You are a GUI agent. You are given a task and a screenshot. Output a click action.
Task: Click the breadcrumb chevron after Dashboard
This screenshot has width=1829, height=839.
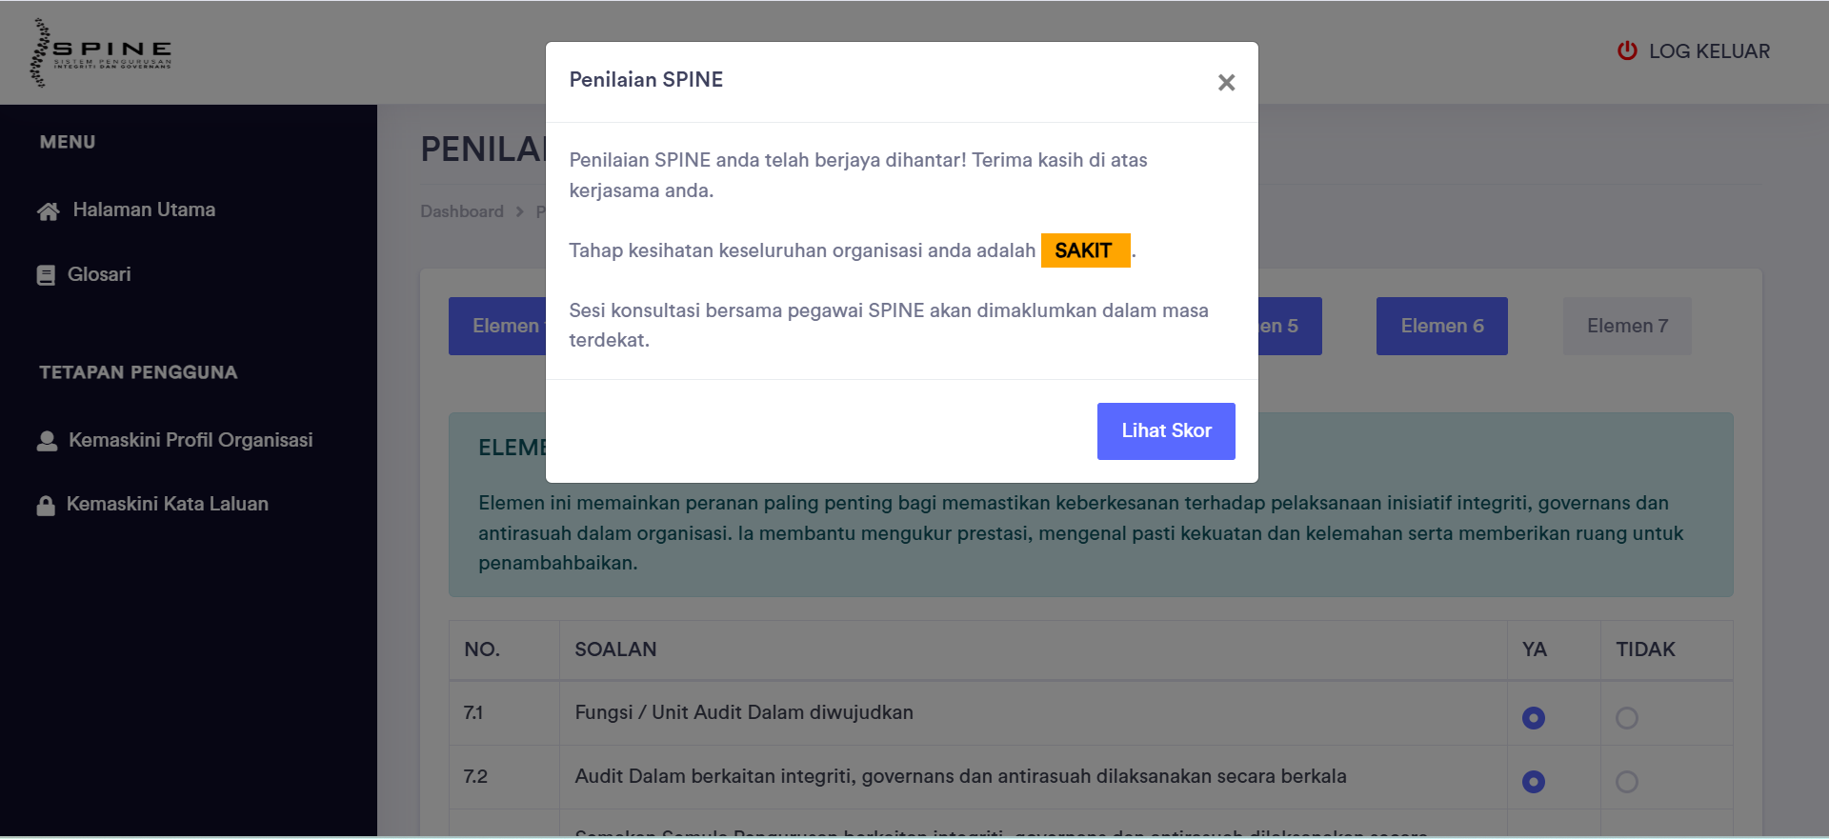click(x=520, y=211)
